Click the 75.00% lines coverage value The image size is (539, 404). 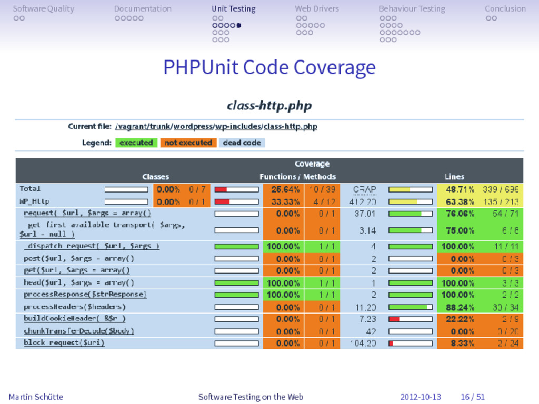(x=460, y=230)
